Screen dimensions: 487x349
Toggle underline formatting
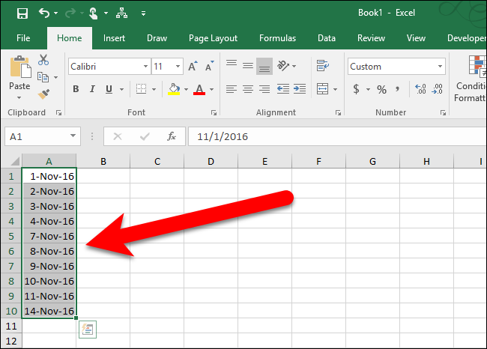point(109,89)
